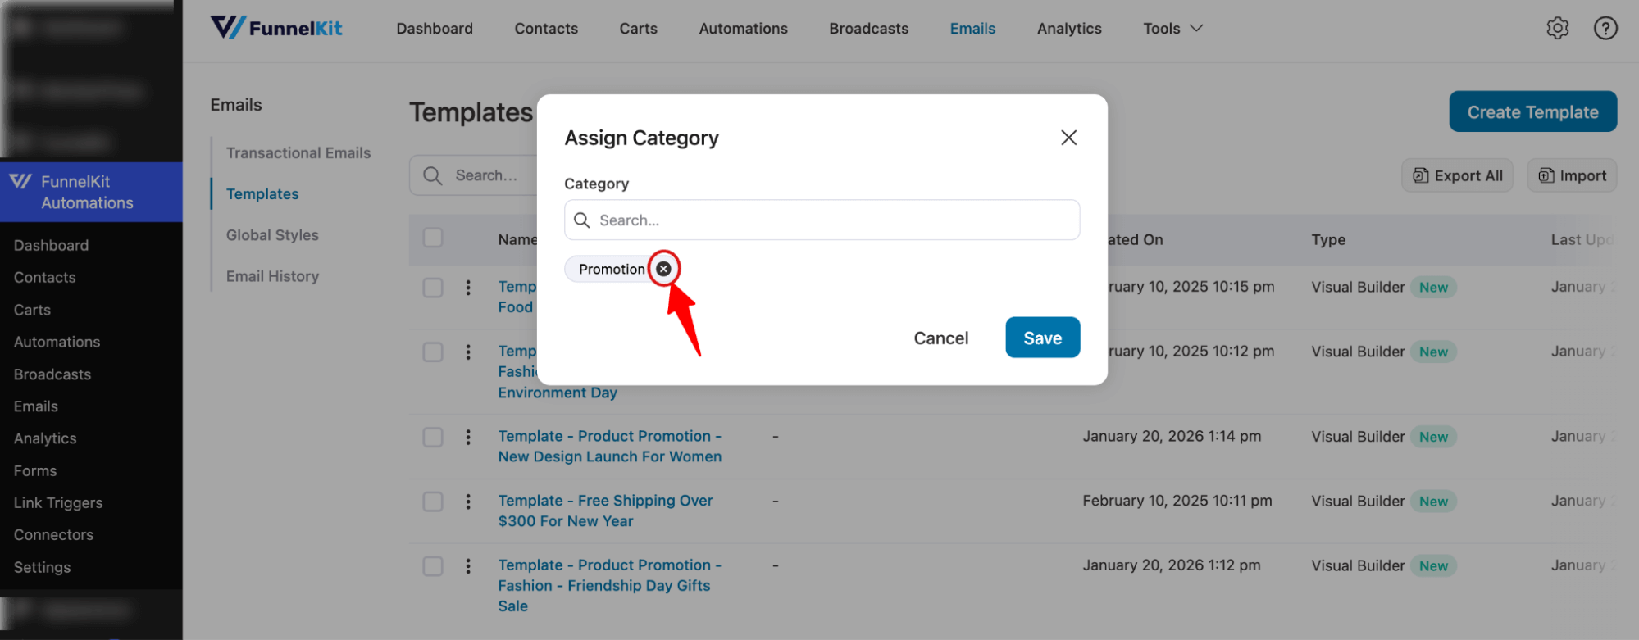
Task: Save the assigned category
Action: (x=1042, y=337)
